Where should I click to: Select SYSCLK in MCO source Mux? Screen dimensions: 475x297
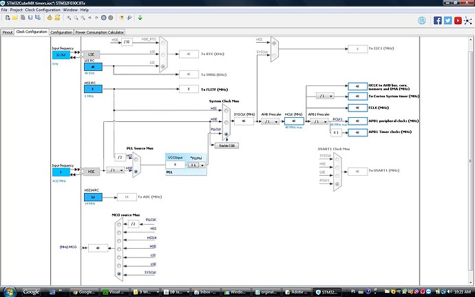(120, 274)
